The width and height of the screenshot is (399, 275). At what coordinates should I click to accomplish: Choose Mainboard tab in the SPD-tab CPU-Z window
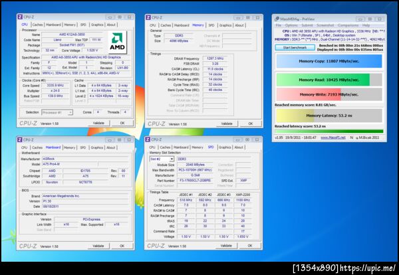[181, 147]
